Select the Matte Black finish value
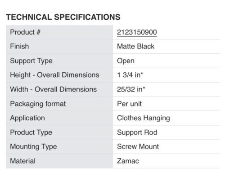The width and height of the screenshot is (225, 171). (x=135, y=46)
